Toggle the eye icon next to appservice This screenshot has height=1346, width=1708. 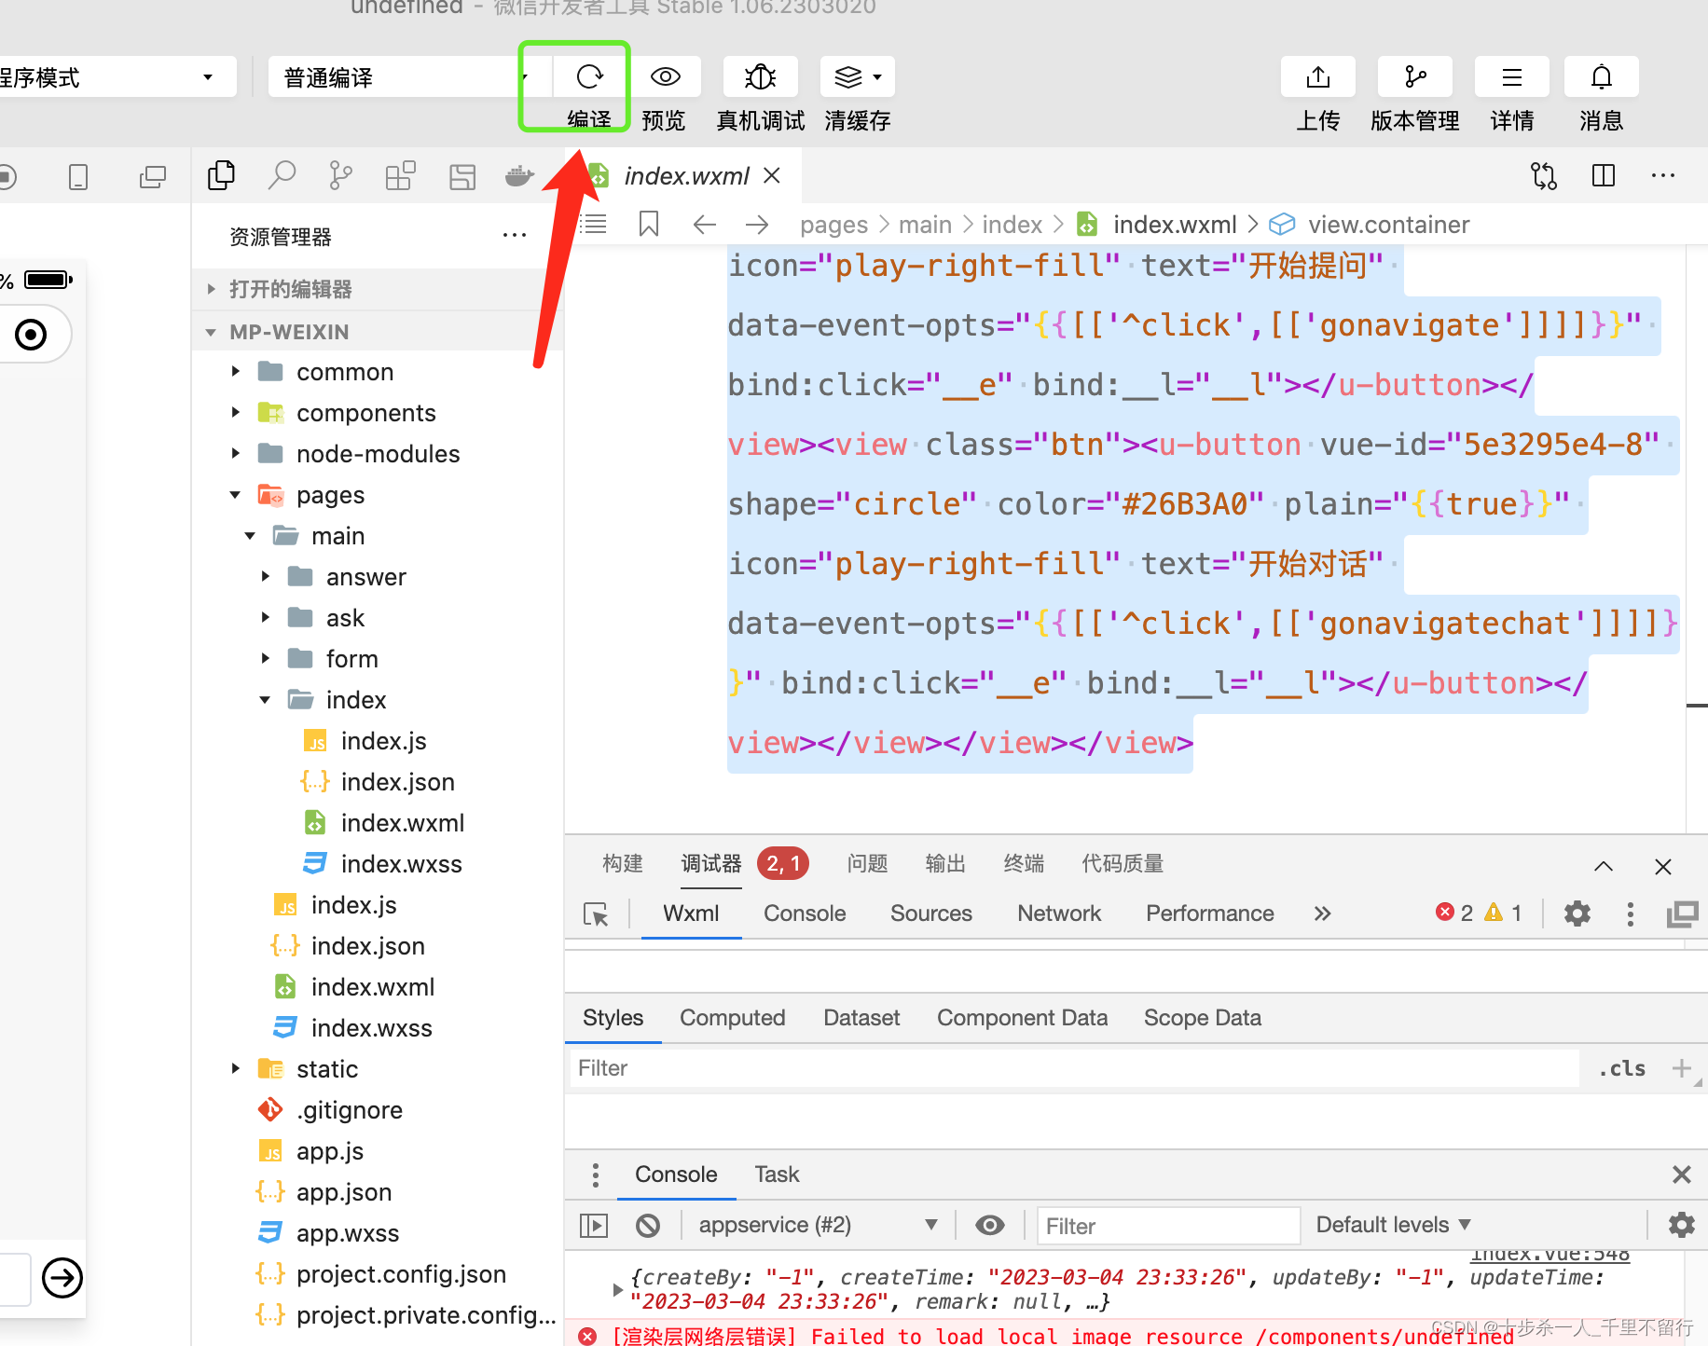point(989,1225)
